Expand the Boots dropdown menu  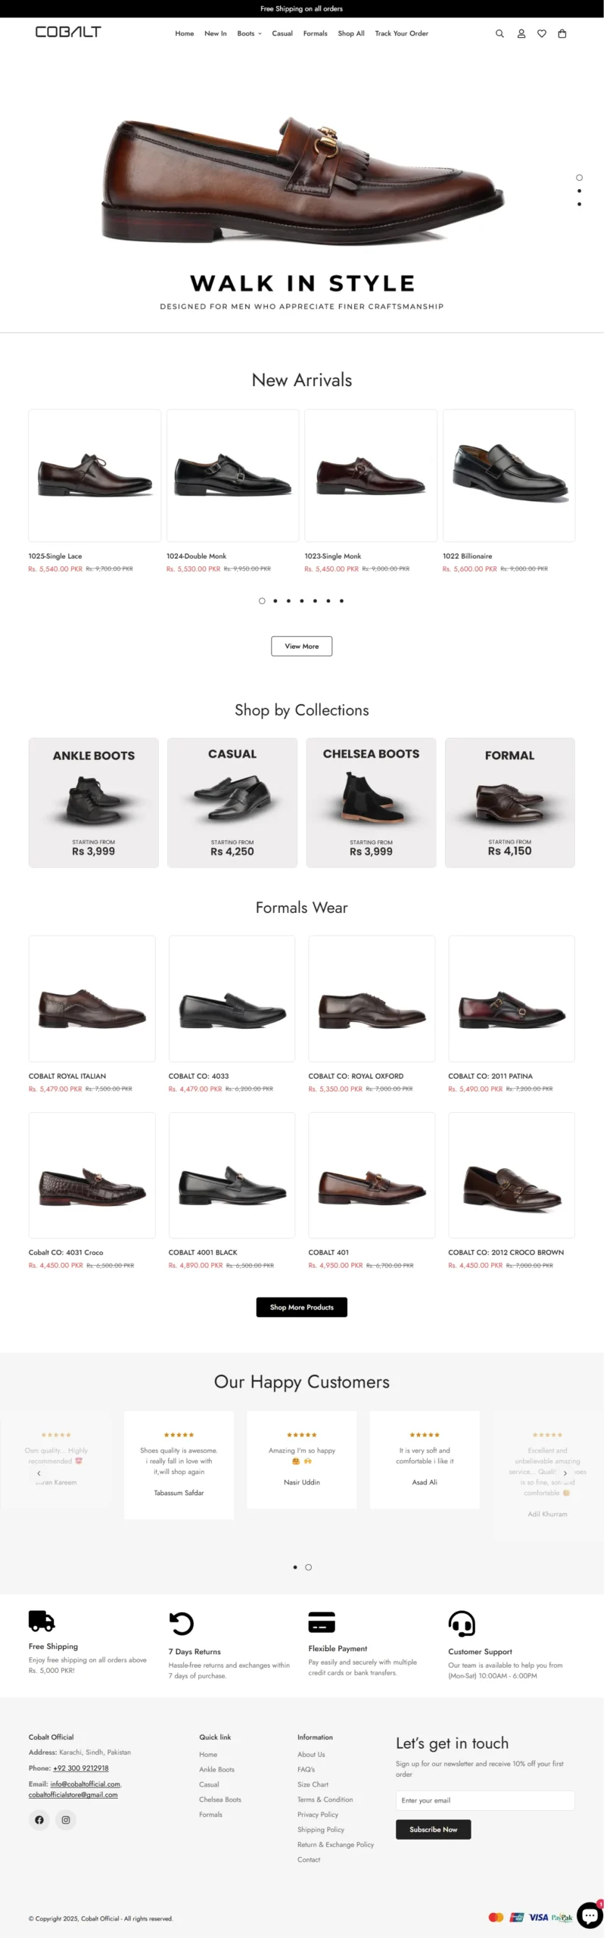pyautogui.click(x=249, y=34)
